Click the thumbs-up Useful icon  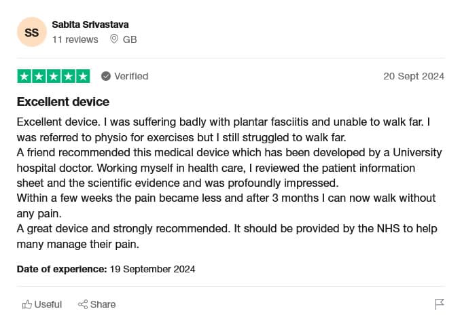point(27,304)
